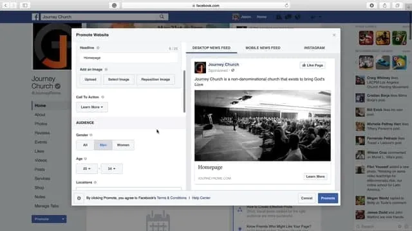The image size is (412, 231).
Task: Open Videos in page sidebar
Action: pyautogui.click(x=41, y=160)
